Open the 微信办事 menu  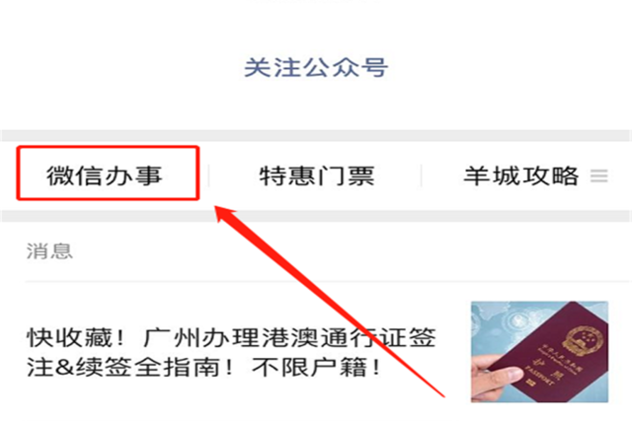[x=104, y=175]
